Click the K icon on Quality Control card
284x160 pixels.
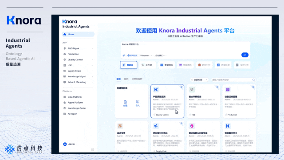[x=156, y=90]
